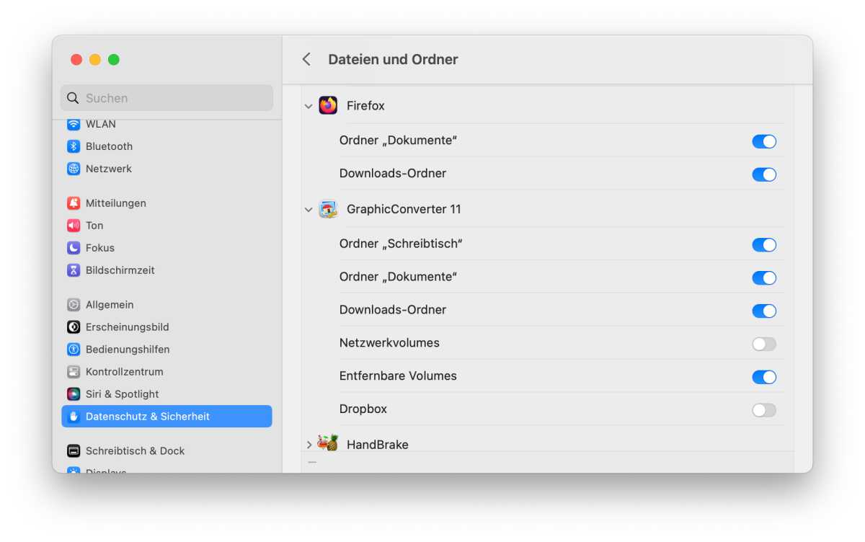Click the WLAN sidebar icon
The width and height of the screenshot is (865, 542).
[74, 124]
